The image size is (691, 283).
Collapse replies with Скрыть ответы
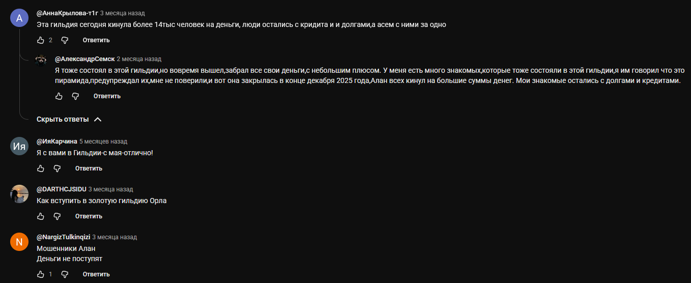point(69,119)
